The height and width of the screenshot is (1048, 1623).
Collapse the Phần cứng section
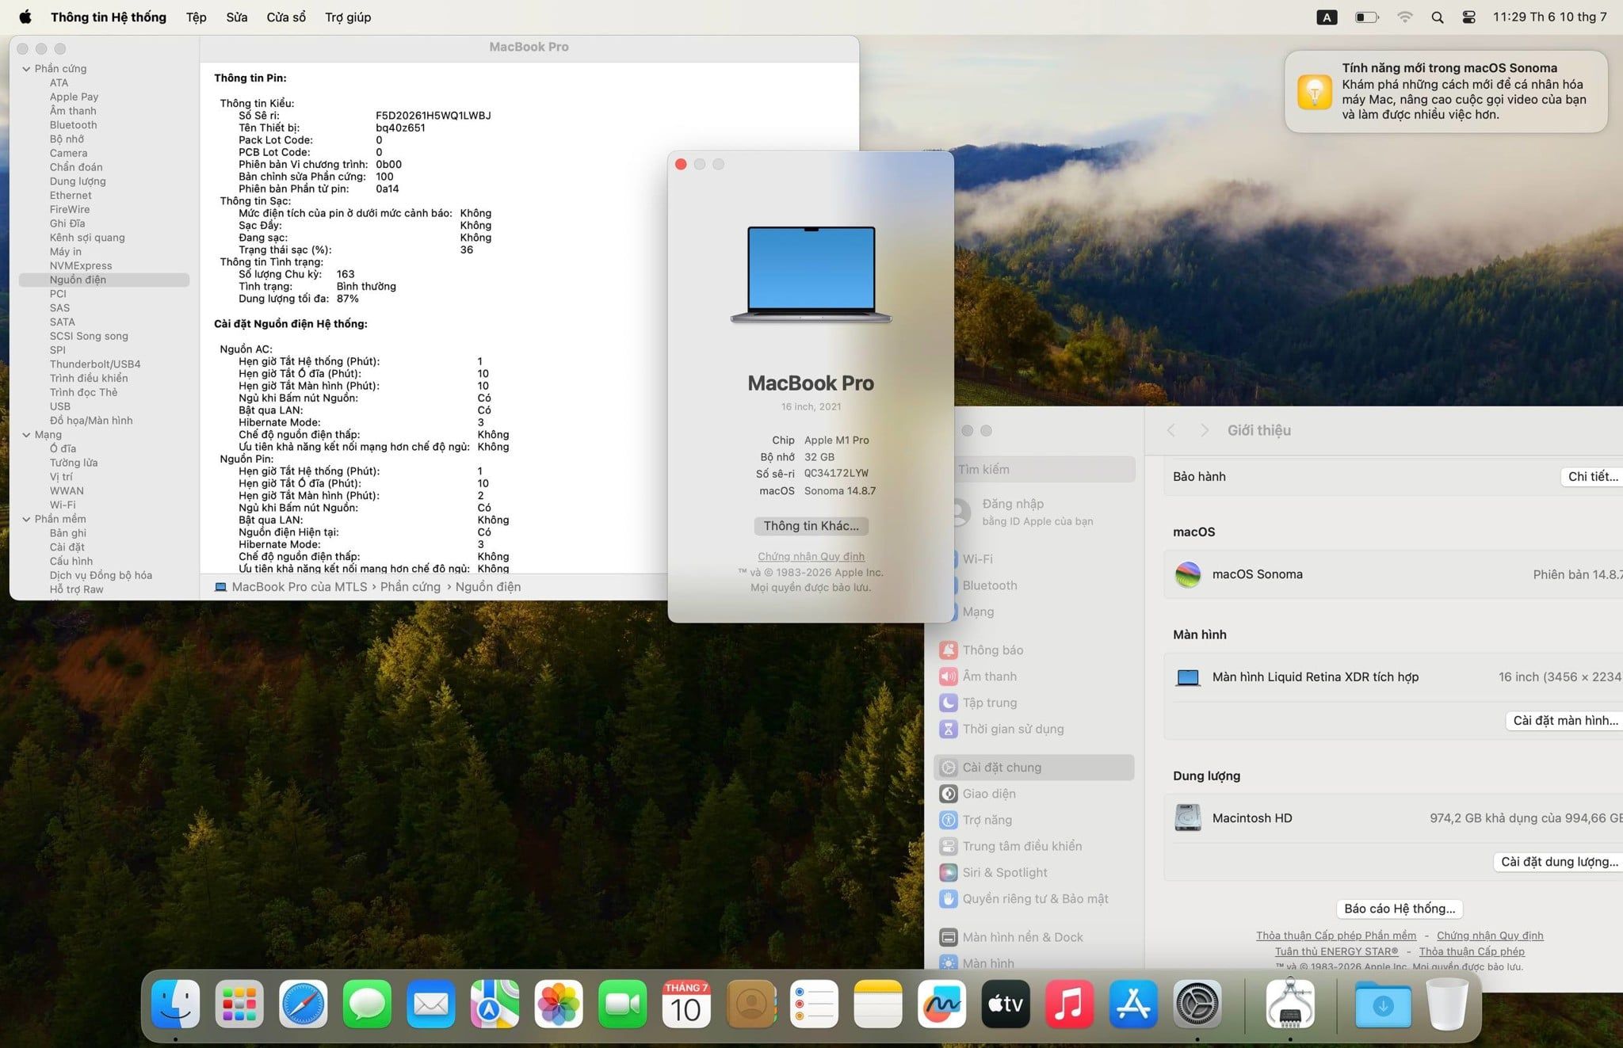[26, 69]
